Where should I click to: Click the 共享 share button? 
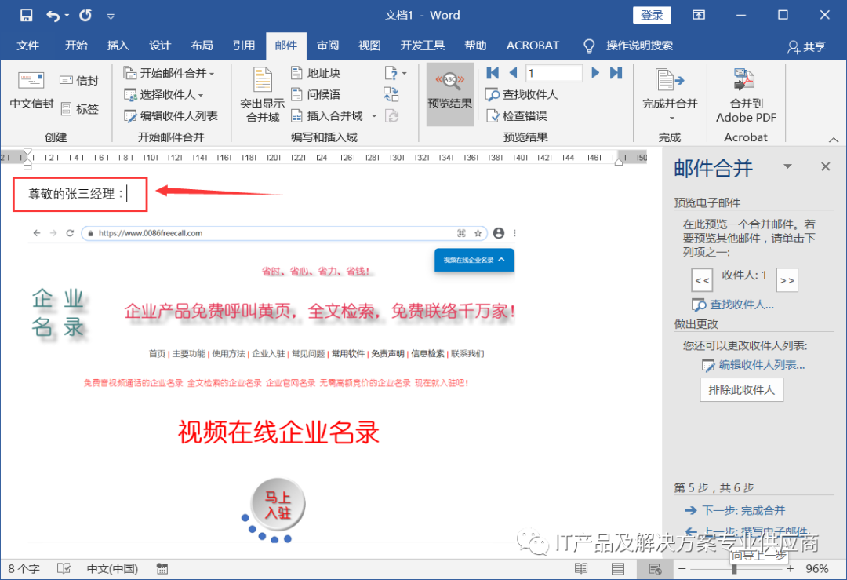(x=806, y=46)
